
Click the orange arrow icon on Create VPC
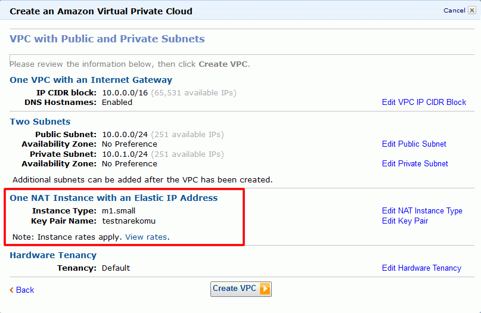coord(265,289)
